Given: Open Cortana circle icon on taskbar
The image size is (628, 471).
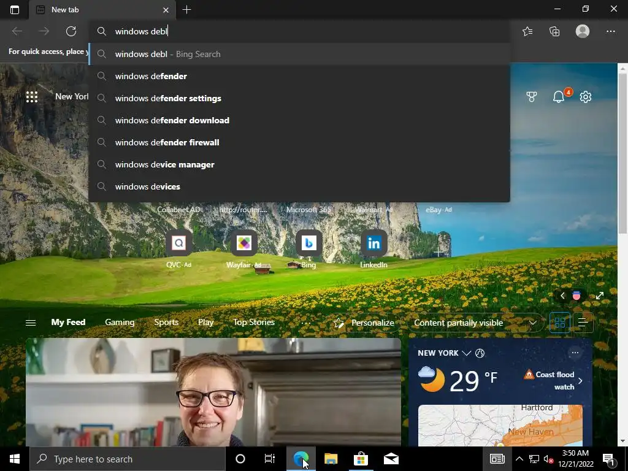Looking at the screenshot, I should click(x=240, y=459).
